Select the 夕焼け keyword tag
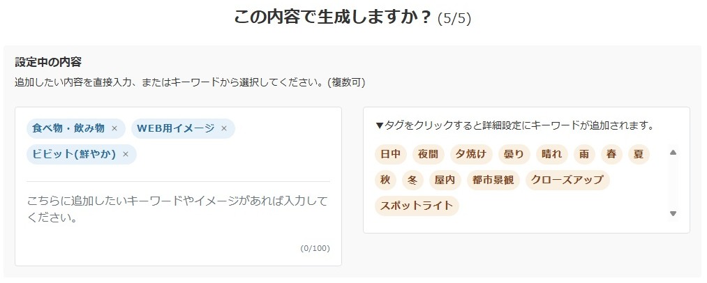The width and height of the screenshot is (707, 283). (470, 154)
